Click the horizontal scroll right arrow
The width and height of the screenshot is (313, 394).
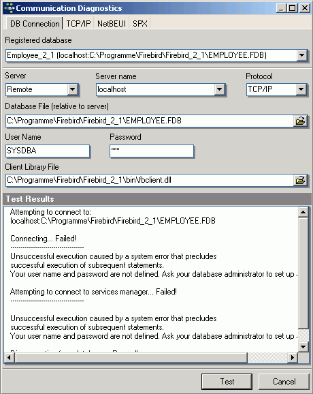pos(293,358)
